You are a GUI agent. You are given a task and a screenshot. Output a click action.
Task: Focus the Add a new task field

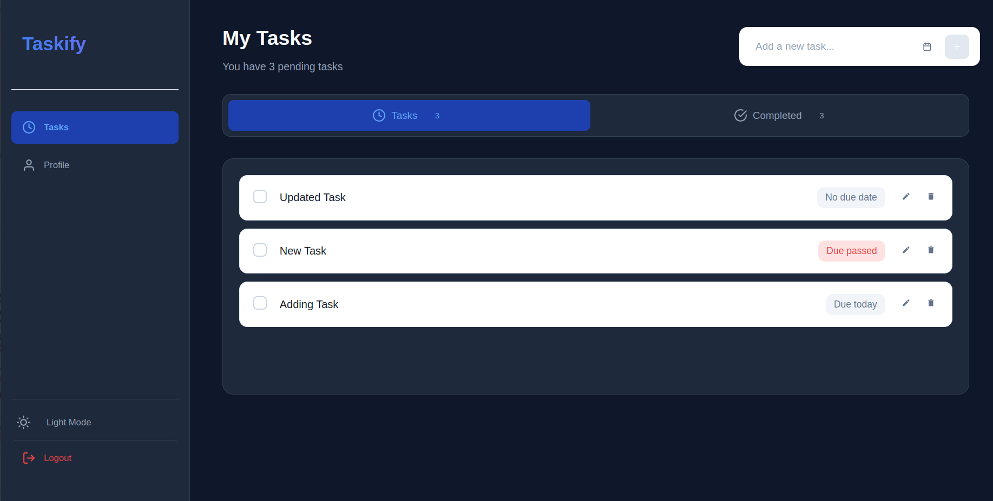(x=833, y=47)
